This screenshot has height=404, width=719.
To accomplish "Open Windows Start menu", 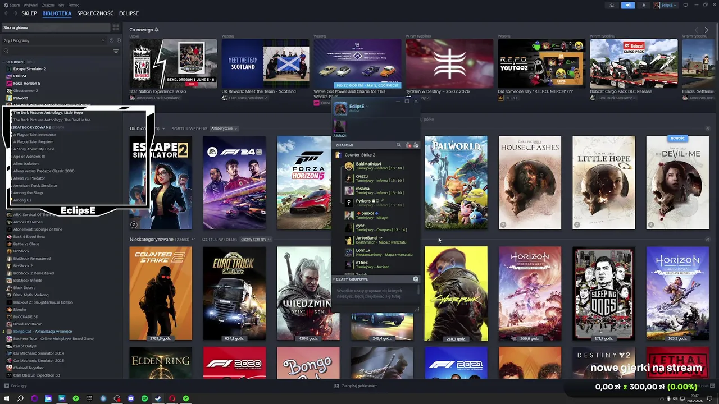I will coord(6,398).
